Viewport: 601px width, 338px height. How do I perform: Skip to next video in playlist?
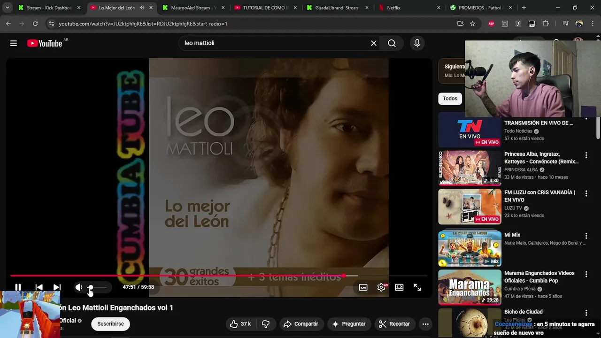pyautogui.click(x=57, y=287)
